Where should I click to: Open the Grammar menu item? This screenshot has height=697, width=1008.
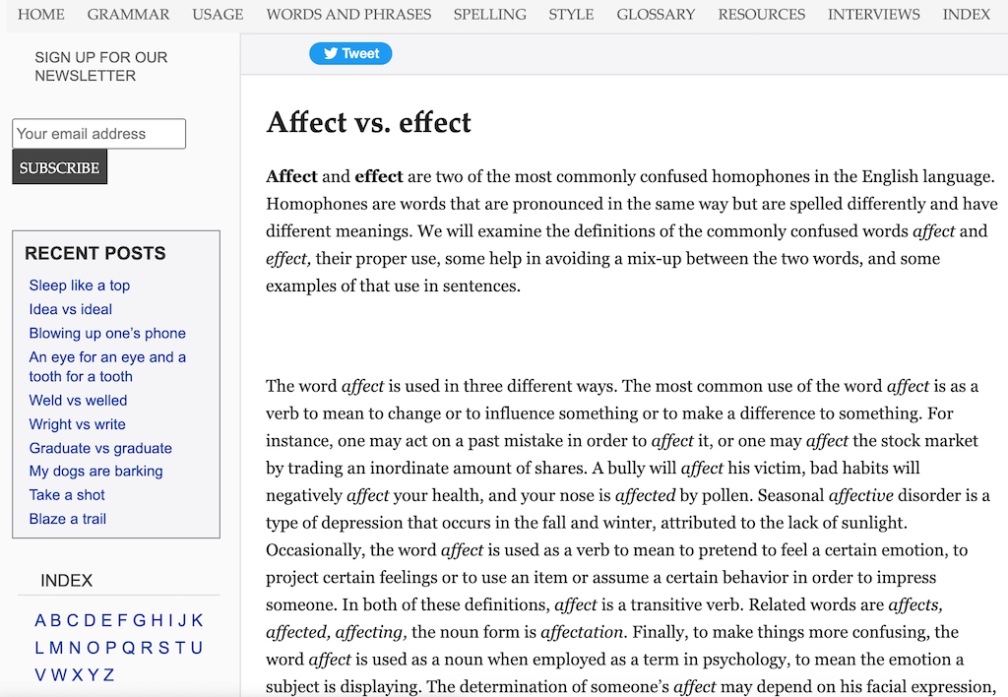click(x=128, y=15)
